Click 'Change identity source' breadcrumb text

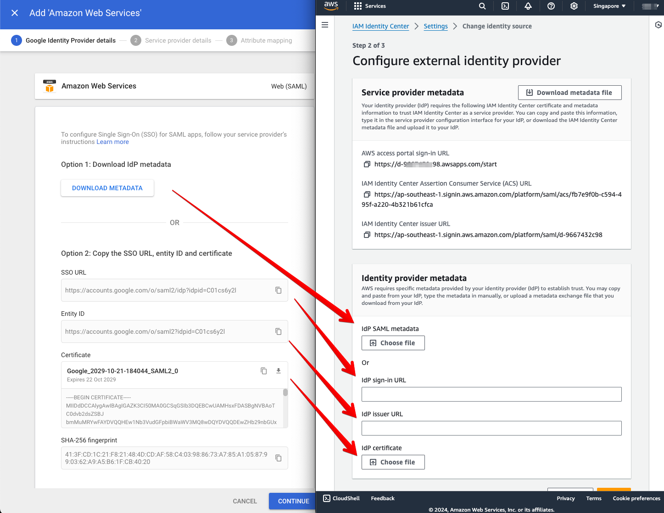coord(497,26)
